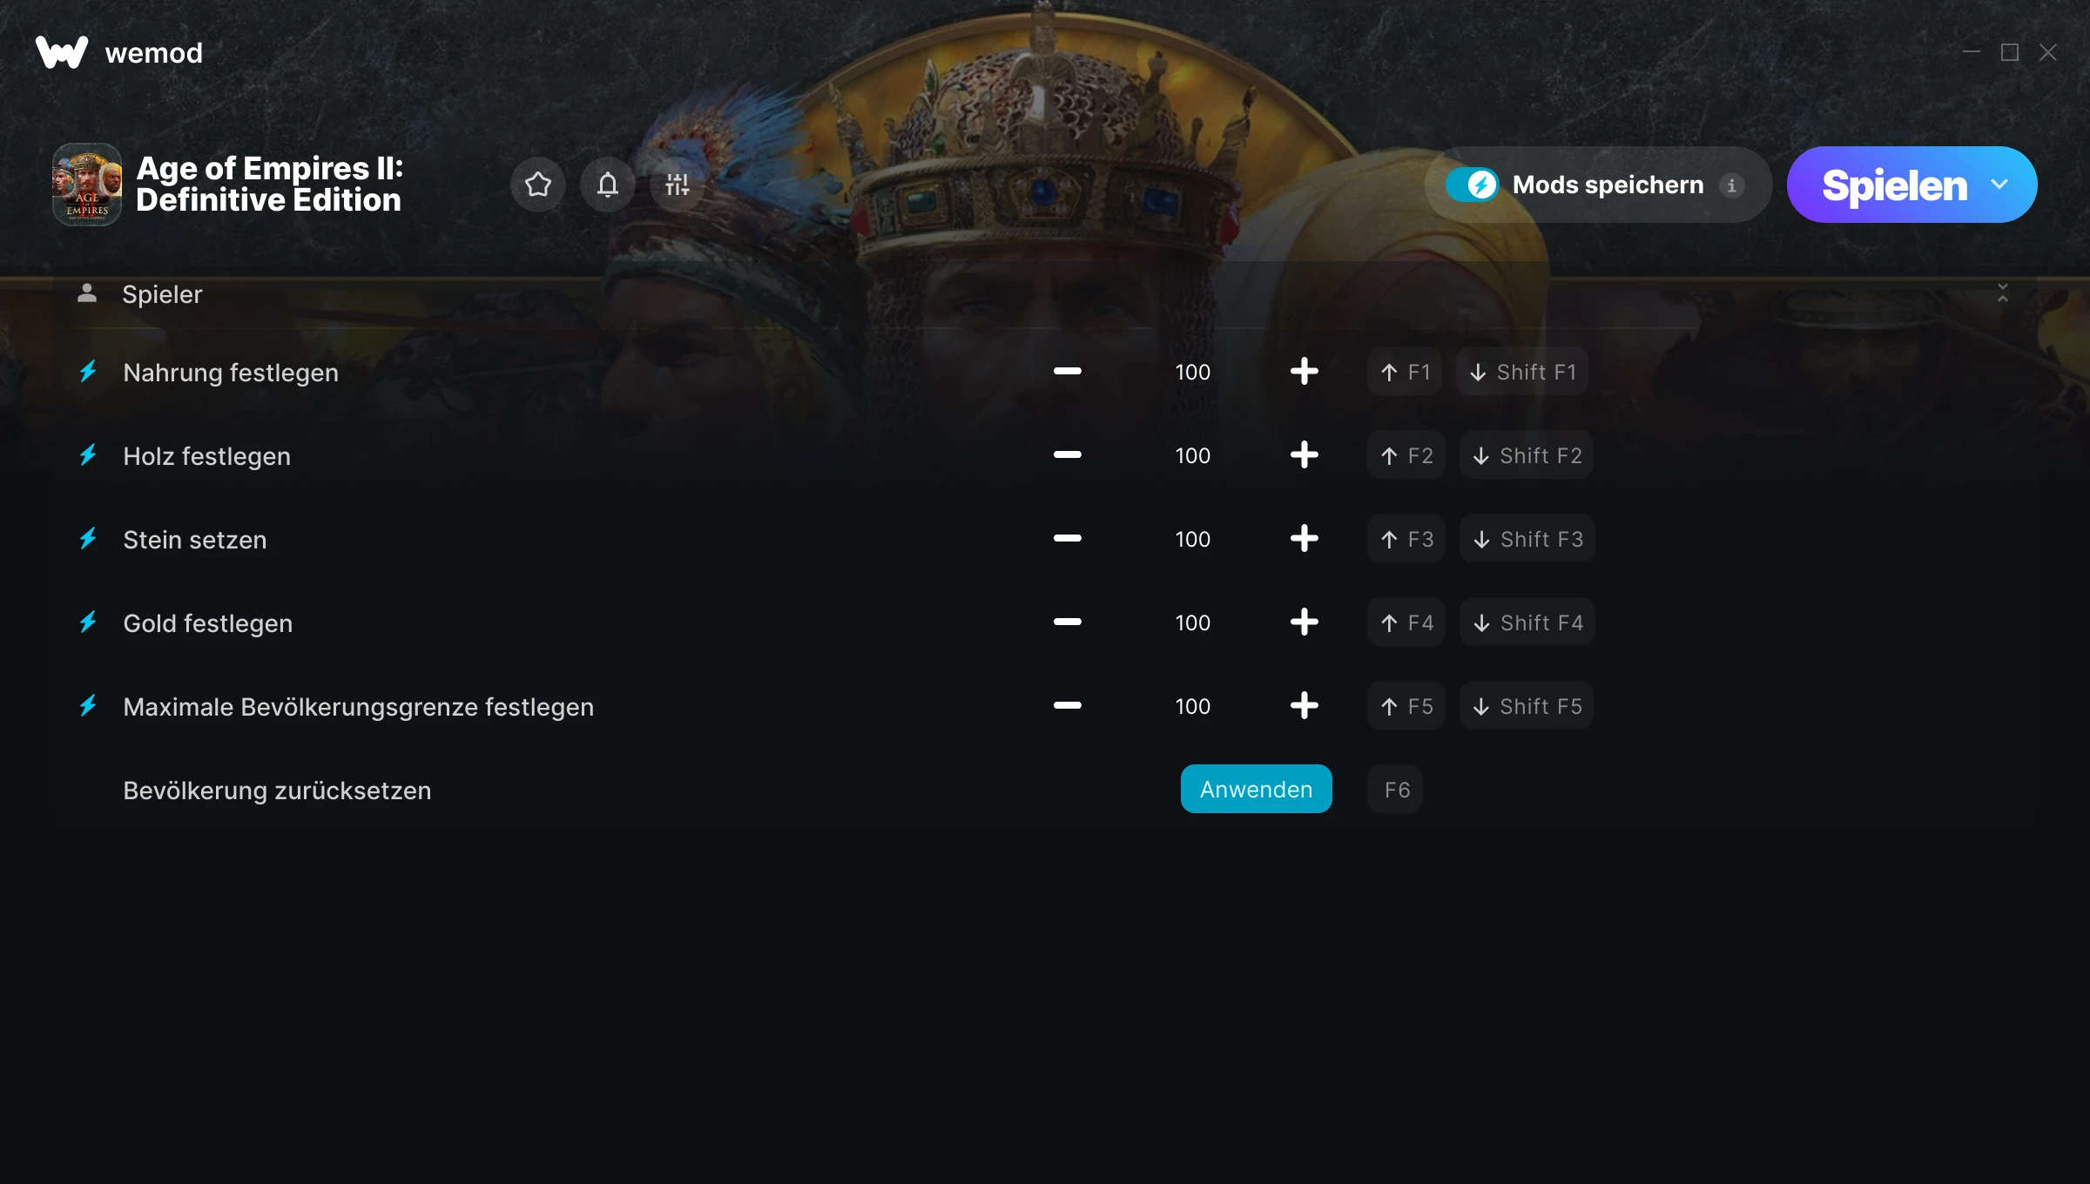Open the mod settings sliders icon
The image size is (2090, 1184).
678,185
